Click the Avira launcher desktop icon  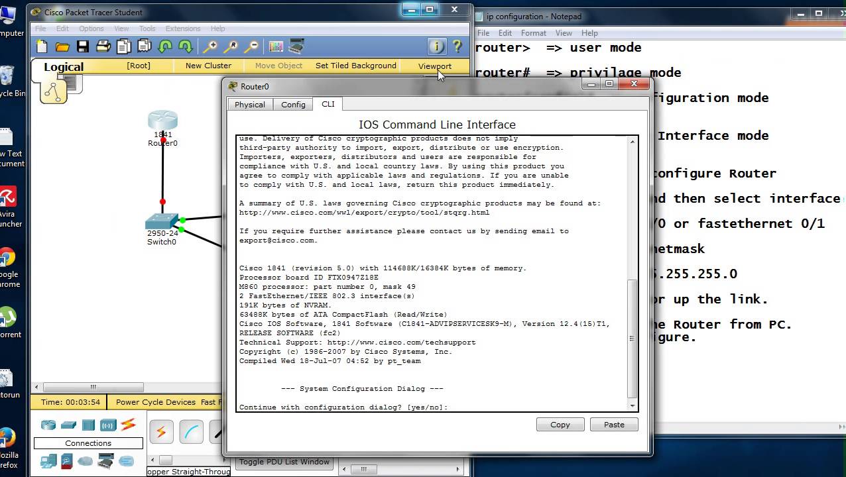(7, 197)
